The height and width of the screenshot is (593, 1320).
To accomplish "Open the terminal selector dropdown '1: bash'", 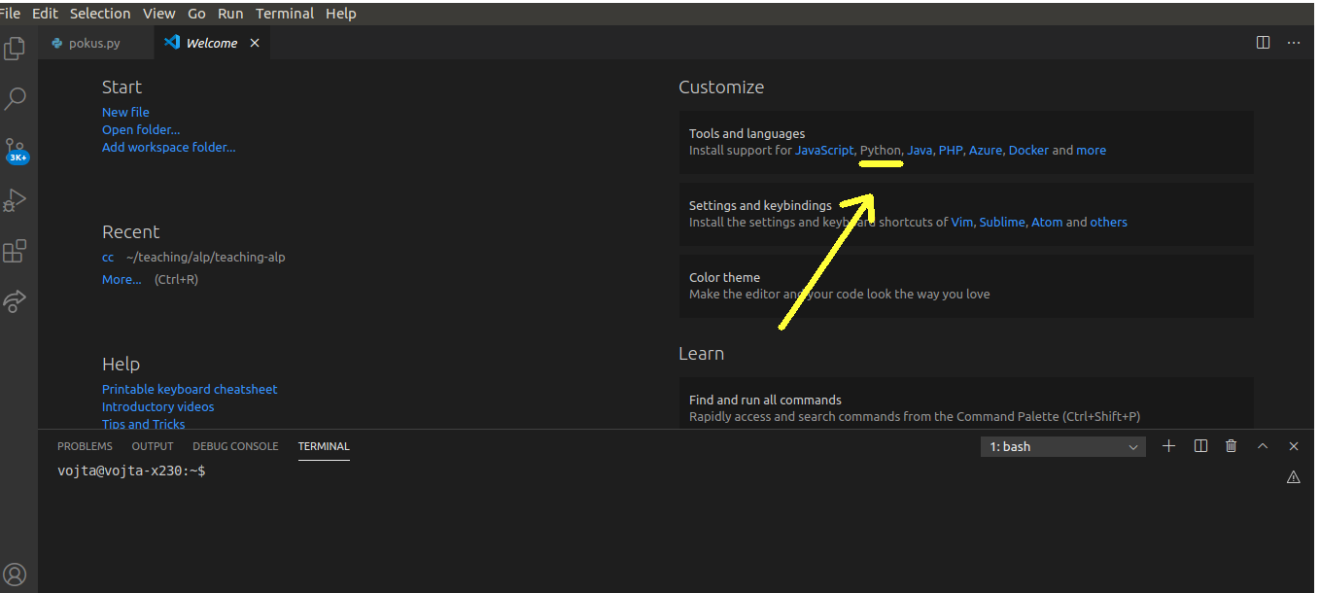I will pos(1063,446).
